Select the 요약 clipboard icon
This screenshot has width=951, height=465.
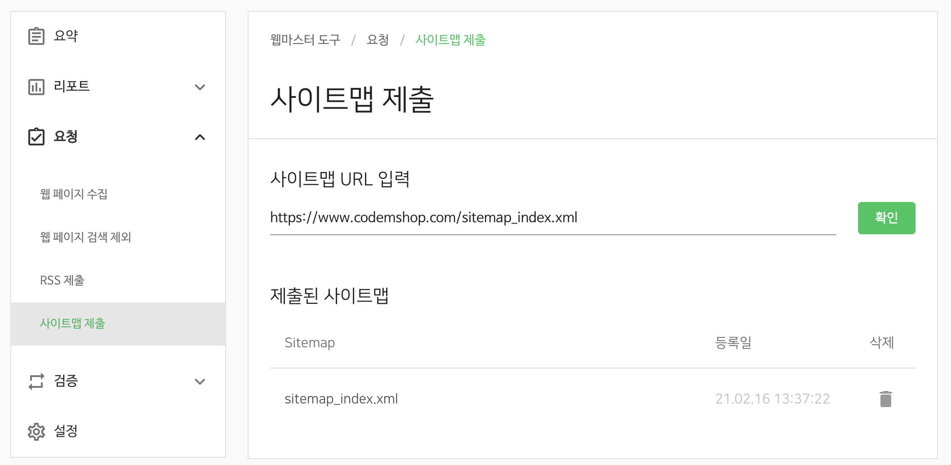pyautogui.click(x=37, y=36)
